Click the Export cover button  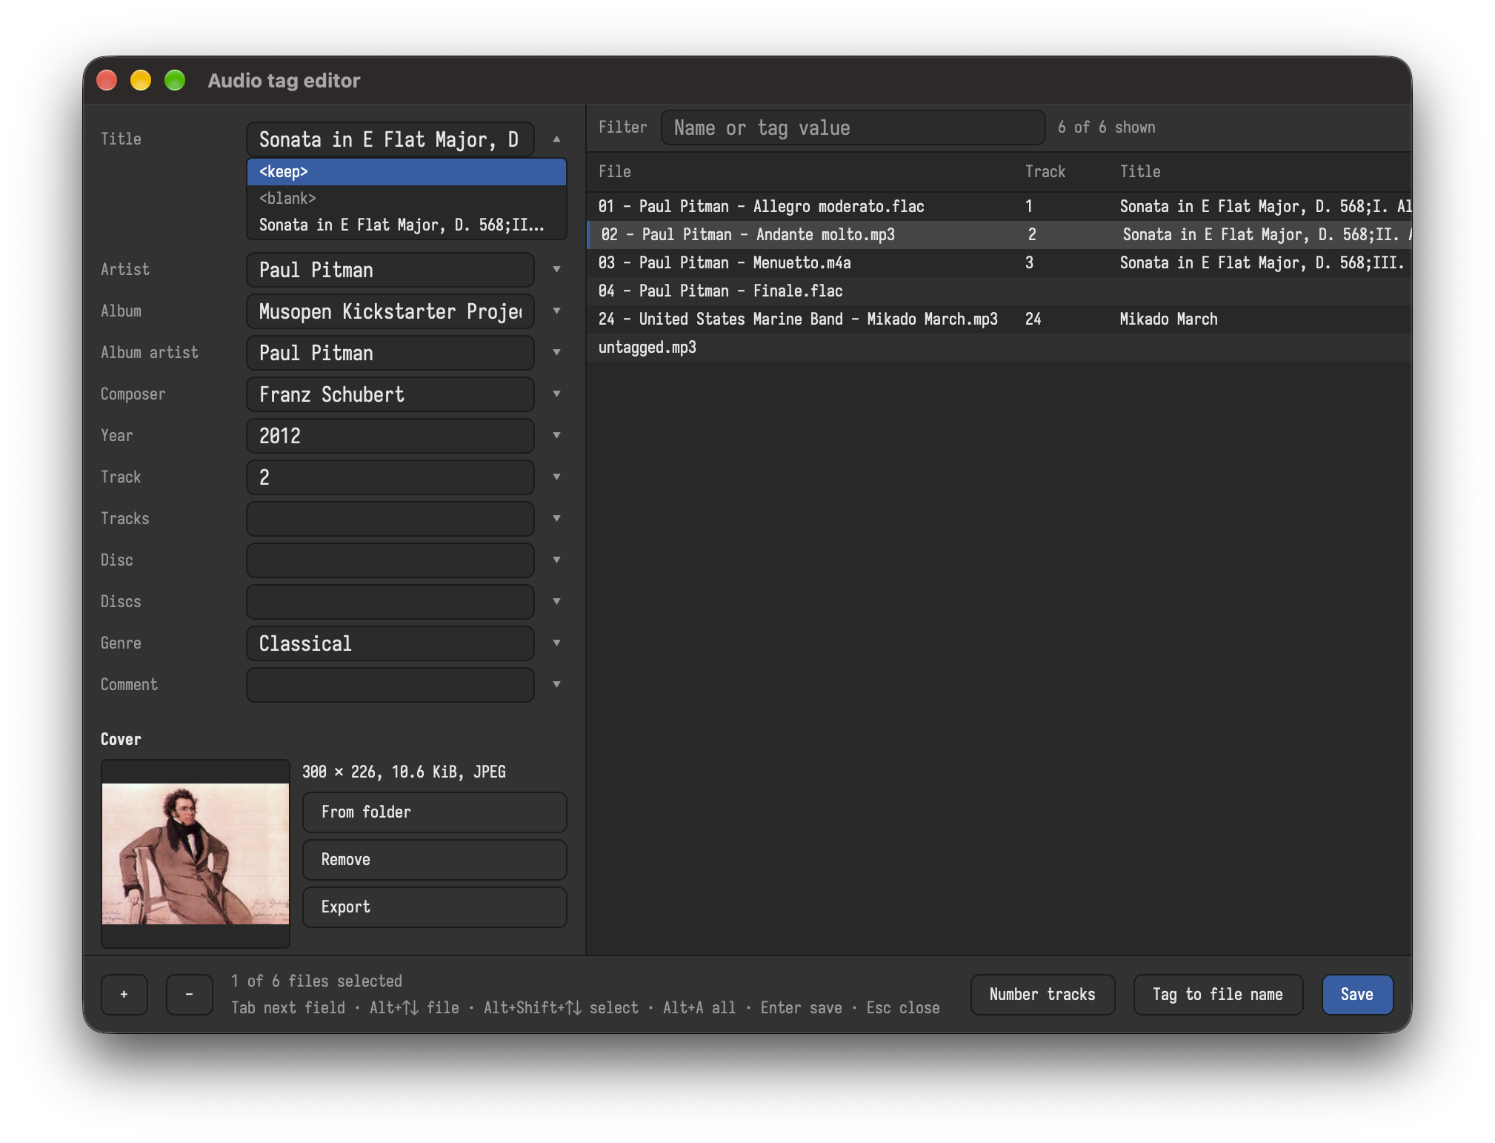click(x=435, y=907)
